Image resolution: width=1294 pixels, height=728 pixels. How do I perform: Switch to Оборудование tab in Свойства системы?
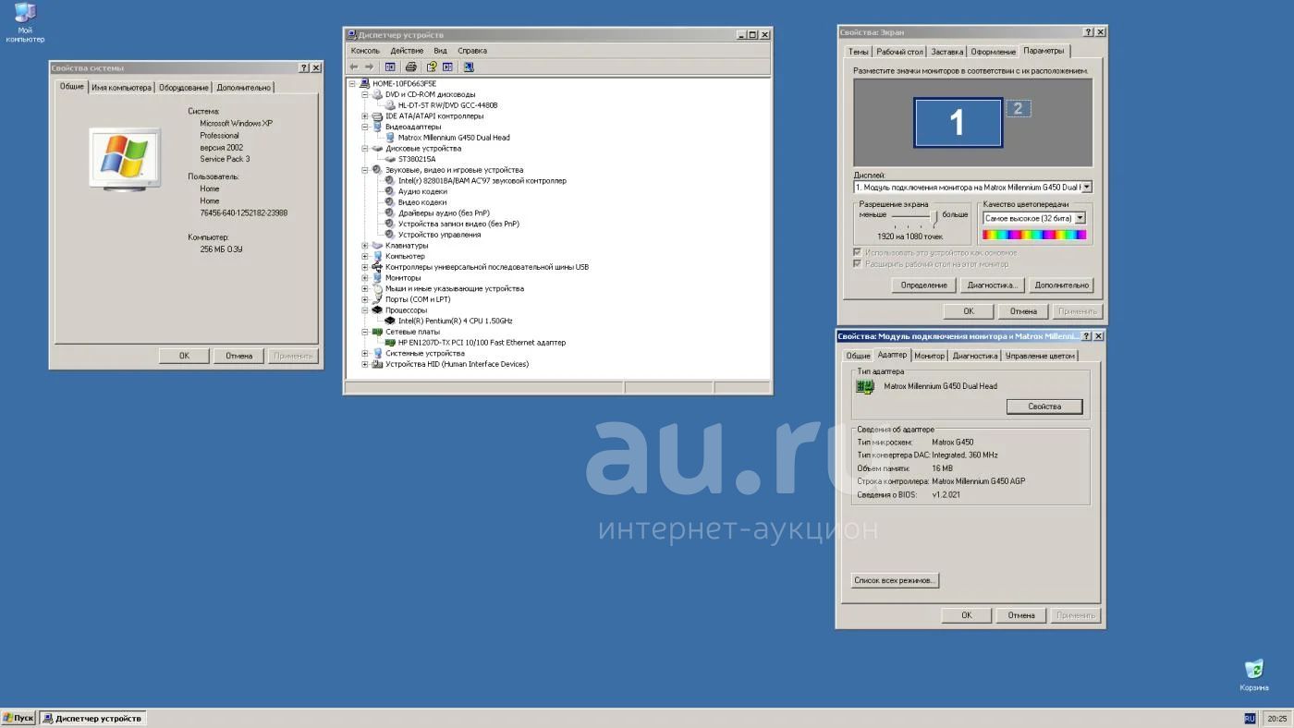pyautogui.click(x=184, y=88)
